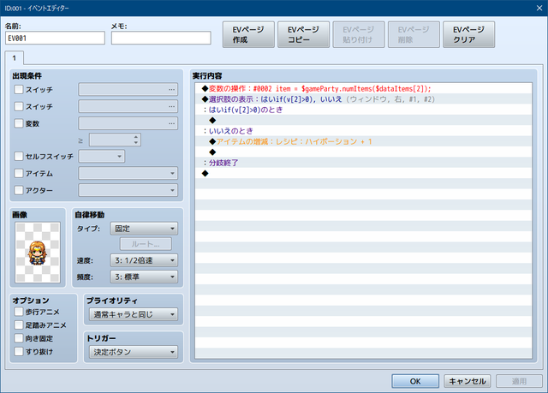
Task: Select the はいif(v[2]>0)のとき branch line
Action: tap(363, 110)
